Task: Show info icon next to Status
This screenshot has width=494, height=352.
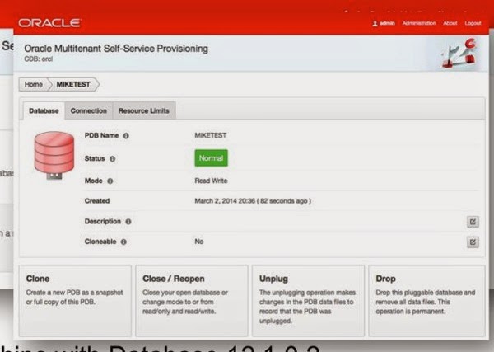Action: tap(113, 158)
